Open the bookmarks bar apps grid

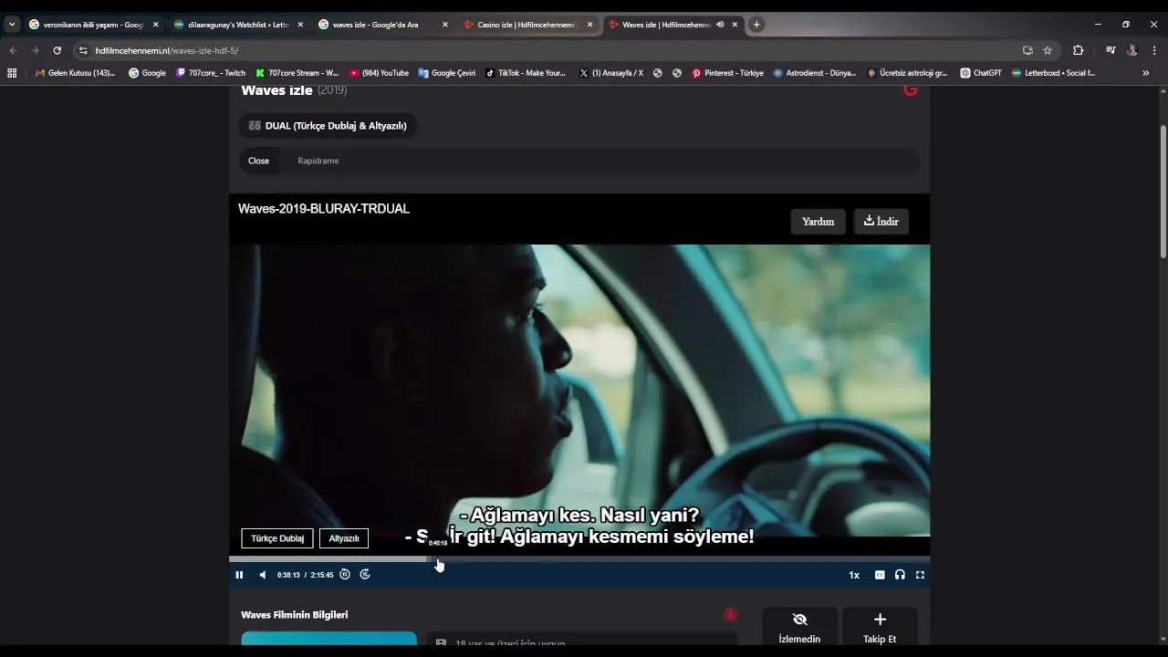[12, 73]
